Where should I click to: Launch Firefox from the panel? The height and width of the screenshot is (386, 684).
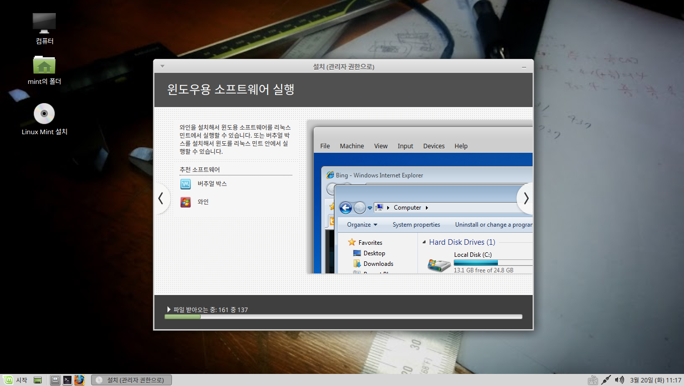[x=79, y=380]
